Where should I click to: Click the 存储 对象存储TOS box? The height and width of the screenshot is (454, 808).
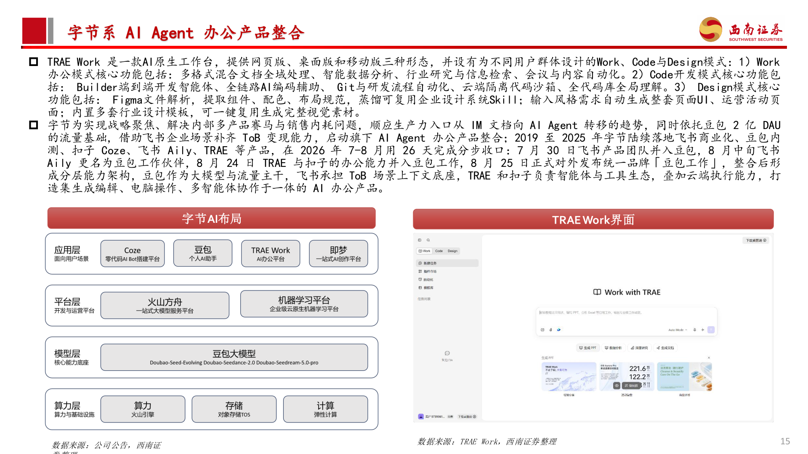[234, 409]
